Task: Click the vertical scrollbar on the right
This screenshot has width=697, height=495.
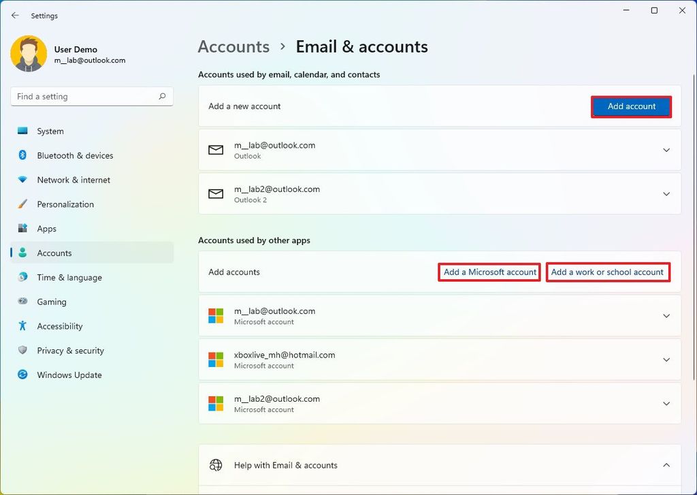Action: (x=694, y=227)
